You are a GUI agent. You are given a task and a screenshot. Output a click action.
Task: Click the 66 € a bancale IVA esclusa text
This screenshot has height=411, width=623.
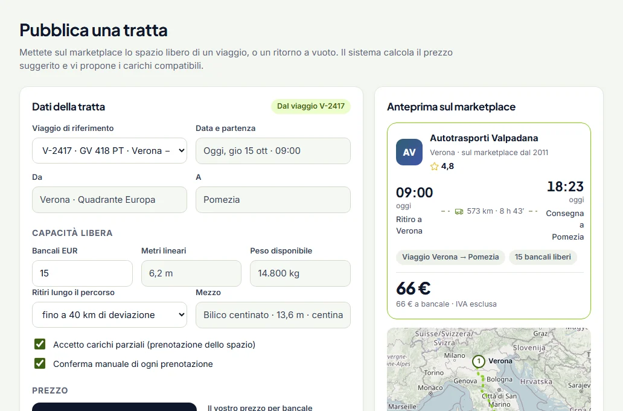[446, 304]
